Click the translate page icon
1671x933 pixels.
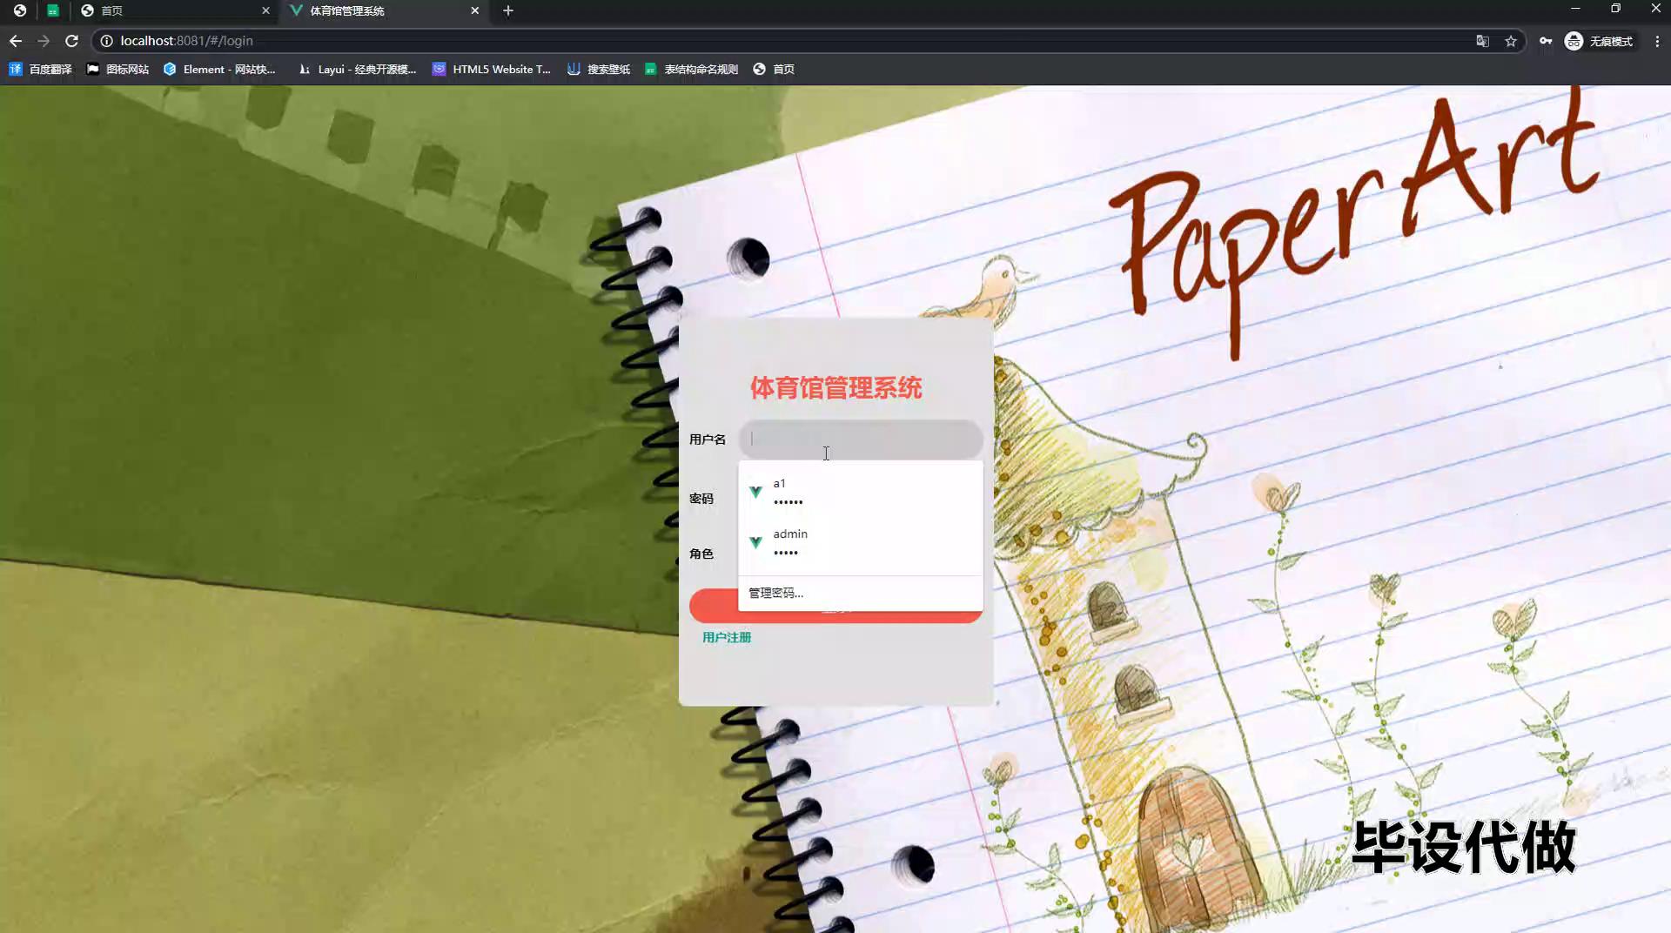point(1482,41)
